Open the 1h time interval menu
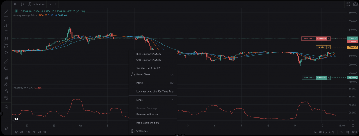This screenshot has width=359, height=136. (15, 4)
